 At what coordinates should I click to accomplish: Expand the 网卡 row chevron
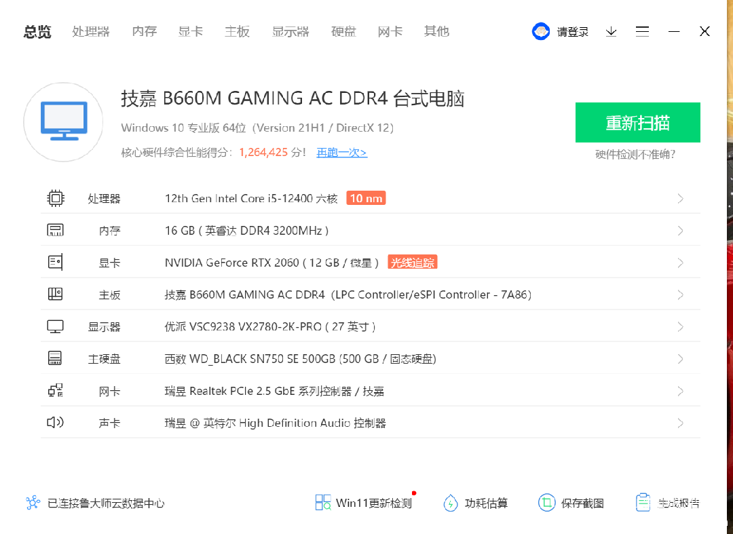pos(681,391)
